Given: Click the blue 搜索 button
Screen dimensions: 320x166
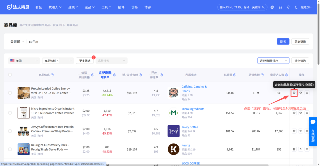Looking at the screenshot, I should (x=283, y=41).
